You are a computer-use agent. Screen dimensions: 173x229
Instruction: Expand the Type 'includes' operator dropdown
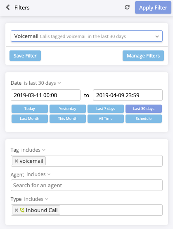(x=36, y=199)
